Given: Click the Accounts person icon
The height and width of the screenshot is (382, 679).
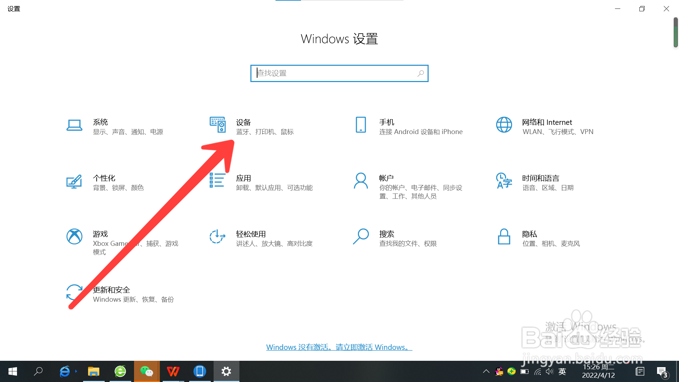Looking at the screenshot, I should [361, 181].
